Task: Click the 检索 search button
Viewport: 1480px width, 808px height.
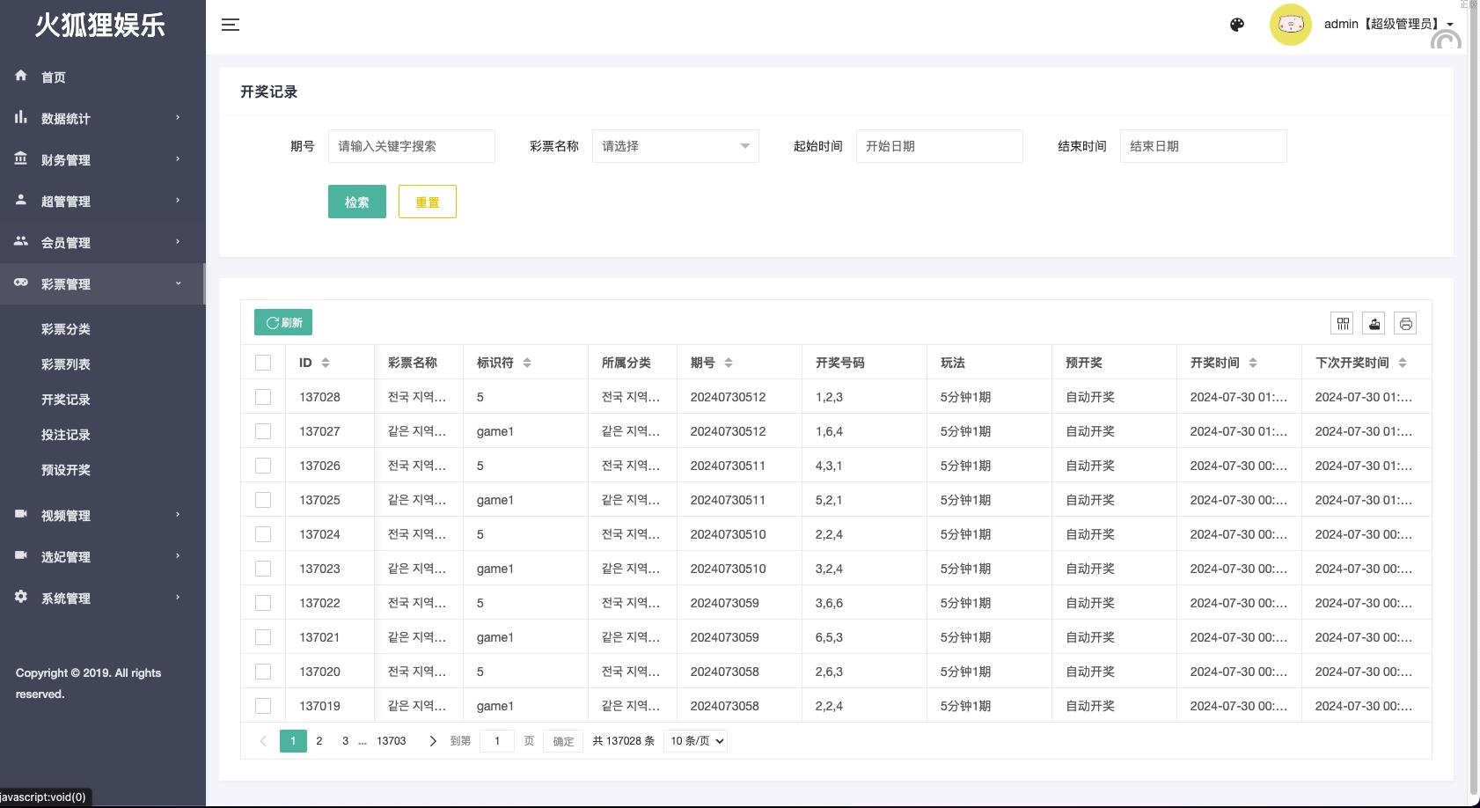Action: 356,202
